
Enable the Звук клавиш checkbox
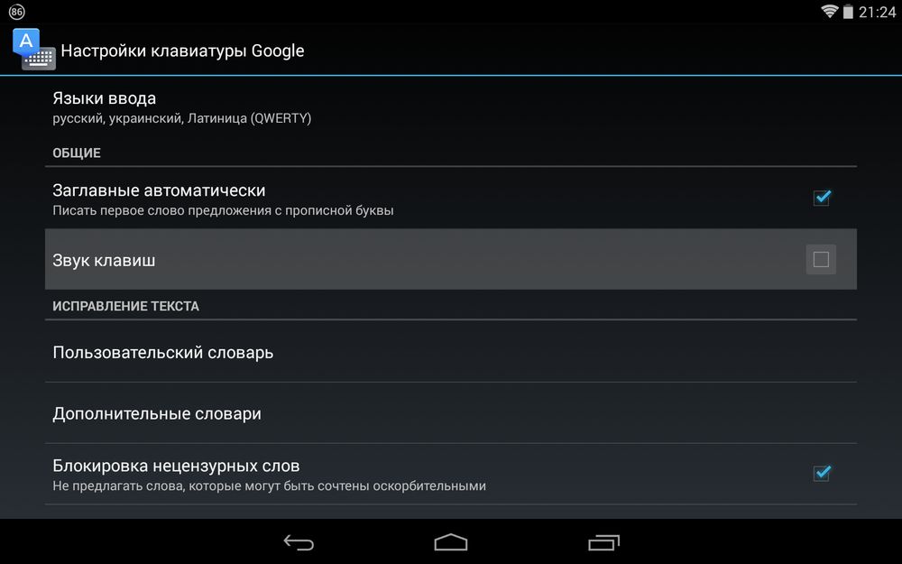pos(821,260)
